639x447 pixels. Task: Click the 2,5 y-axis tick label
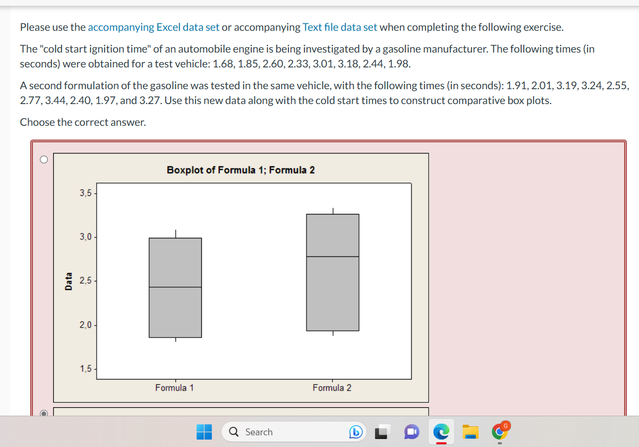(86, 281)
